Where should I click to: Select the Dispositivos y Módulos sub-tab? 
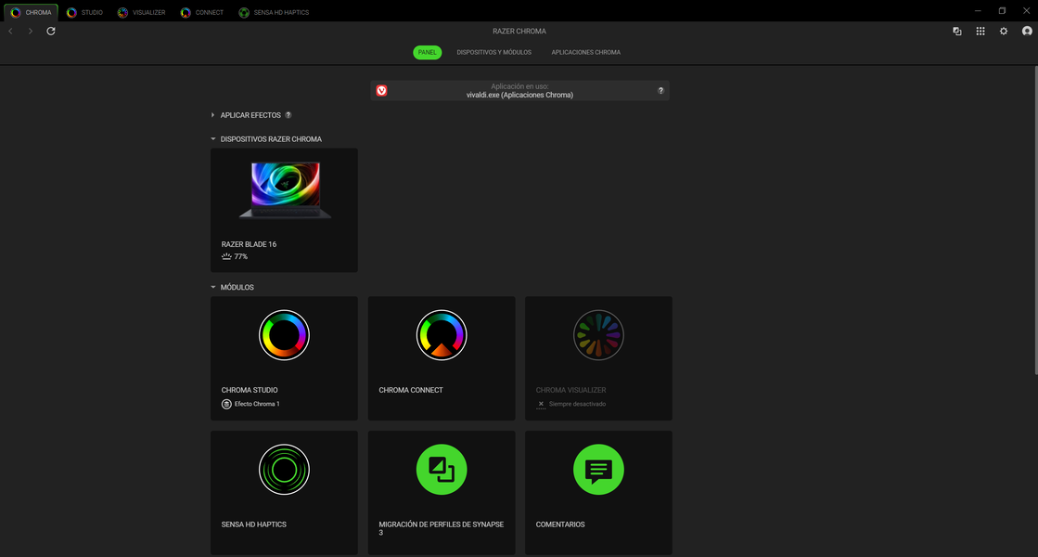(493, 52)
